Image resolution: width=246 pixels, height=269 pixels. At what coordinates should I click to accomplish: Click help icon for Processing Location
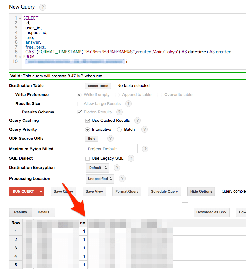pyautogui.click(x=122, y=179)
